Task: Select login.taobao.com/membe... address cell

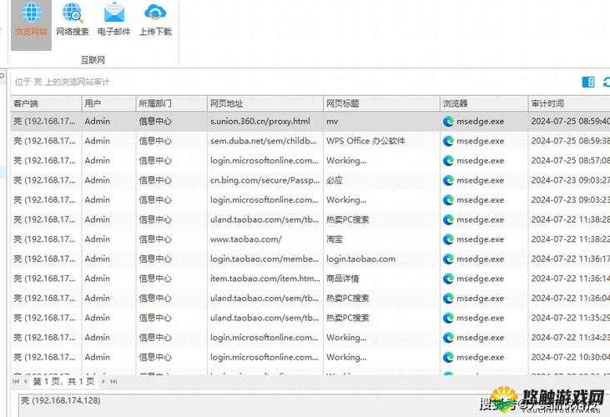Action: coord(265,259)
